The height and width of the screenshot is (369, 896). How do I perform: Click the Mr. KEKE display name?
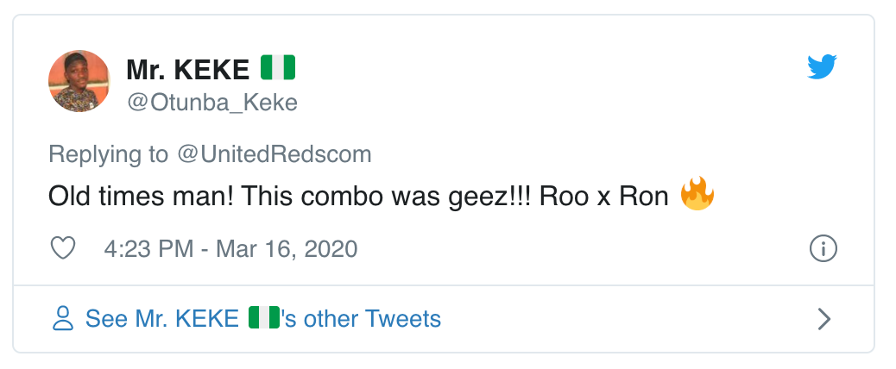[187, 68]
